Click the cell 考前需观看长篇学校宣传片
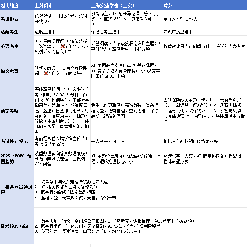 pos(62,141)
